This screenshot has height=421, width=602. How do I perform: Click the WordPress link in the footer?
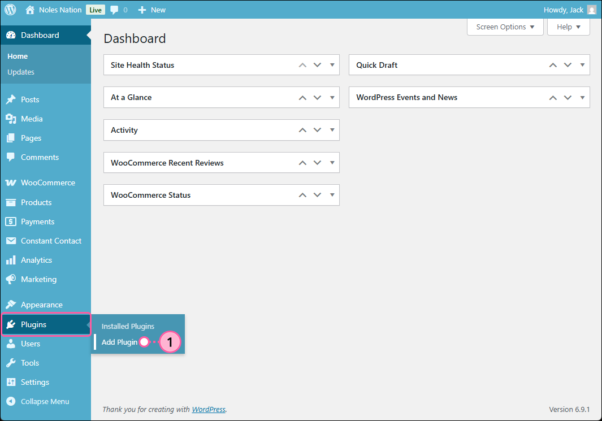209,409
